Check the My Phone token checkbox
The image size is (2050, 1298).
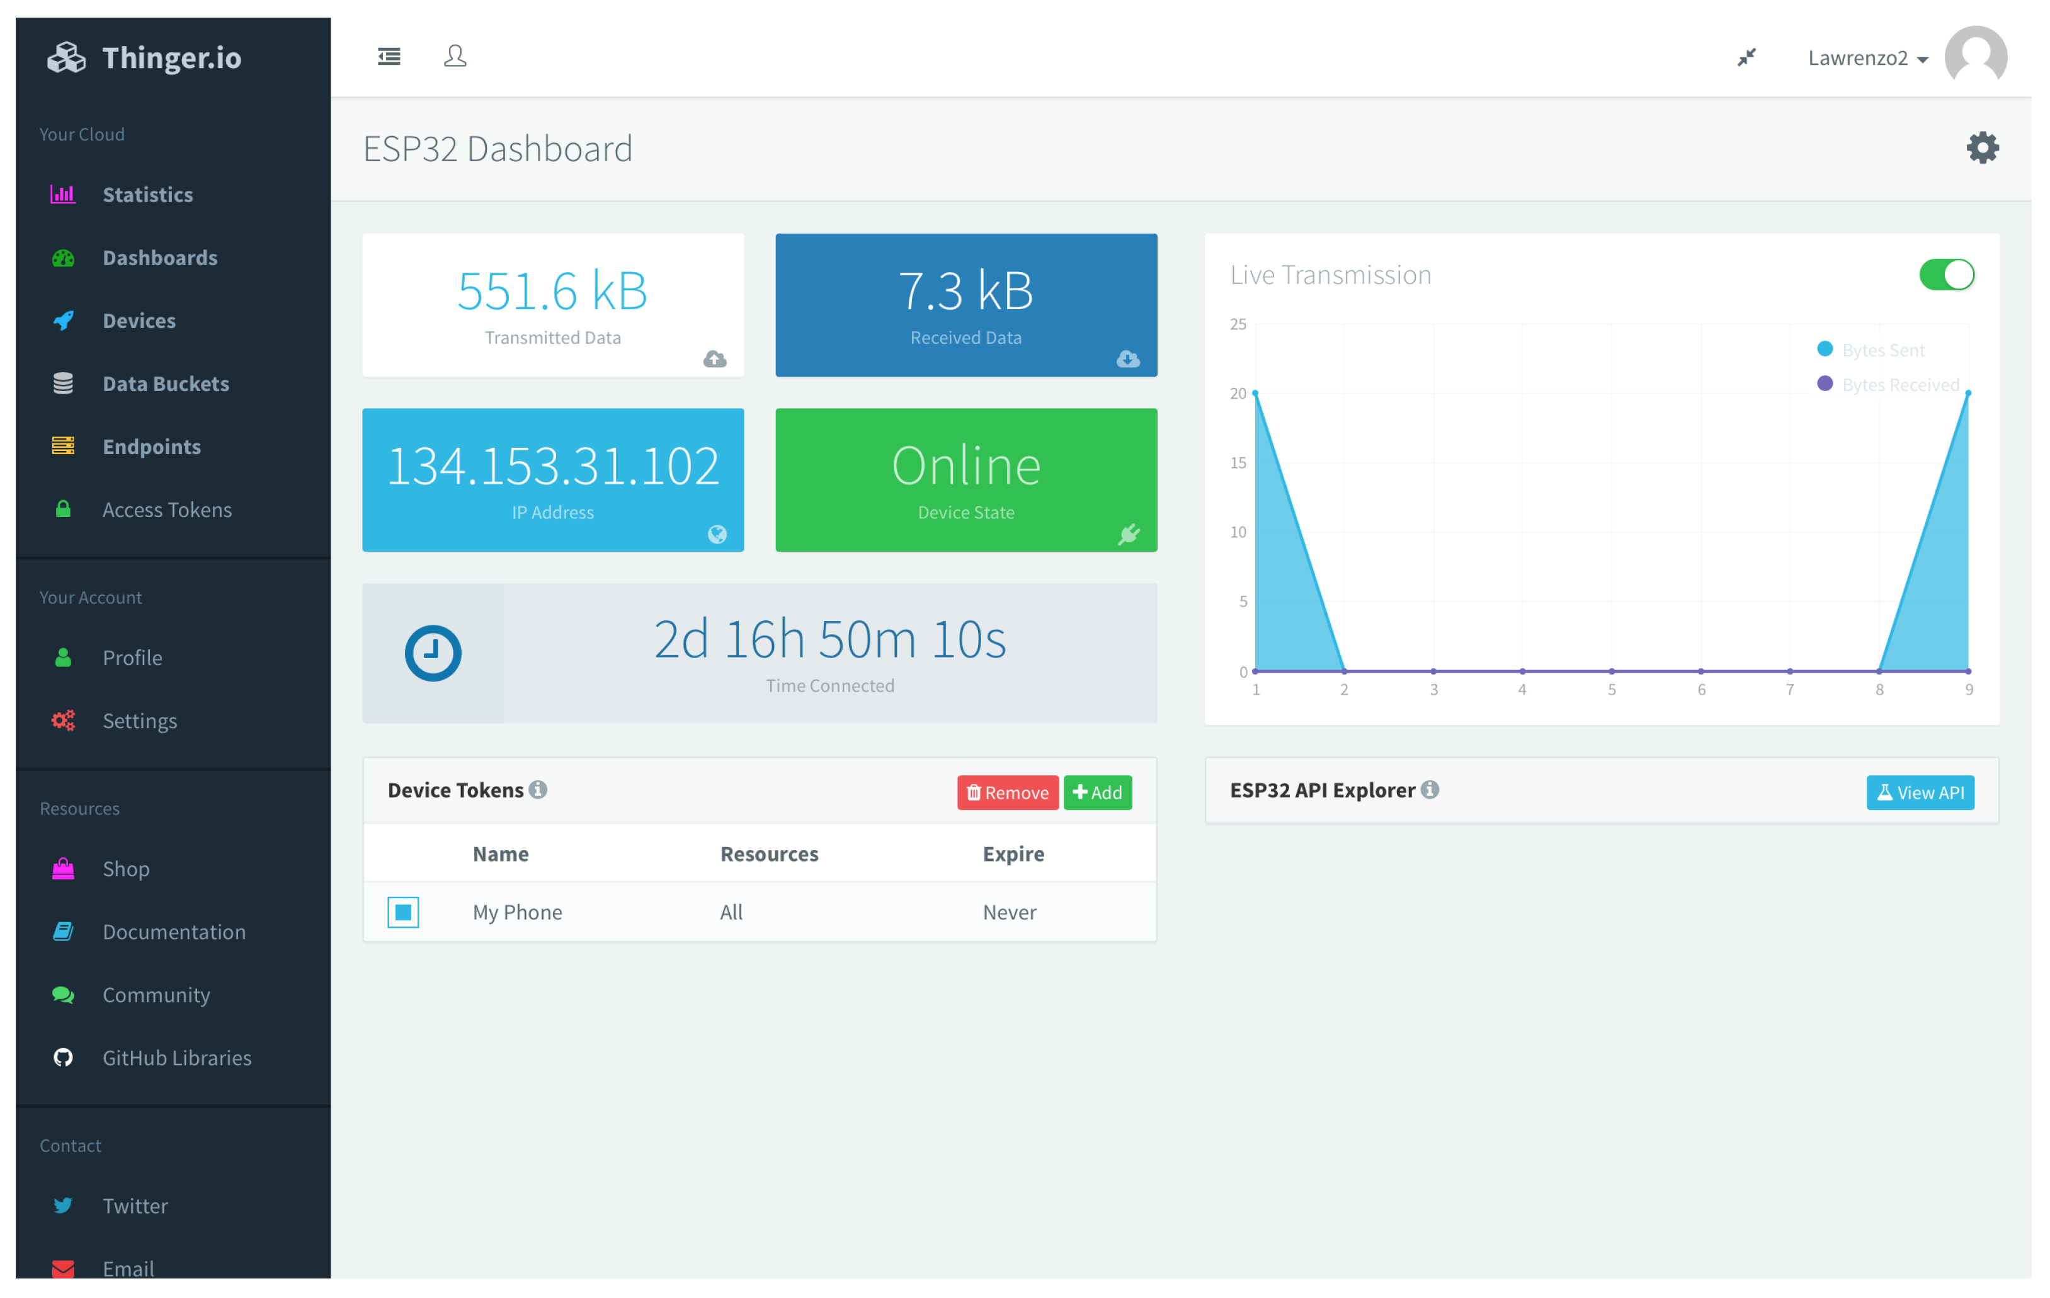(x=404, y=911)
